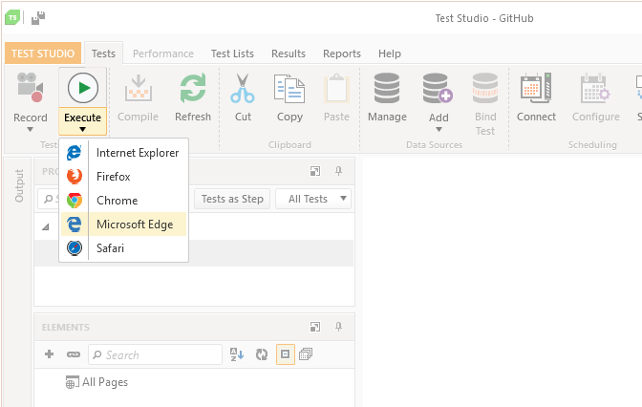Click the Connect scheduling icon
The height and width of the screenshot is (407, 642).
click(x=536, y=88)
